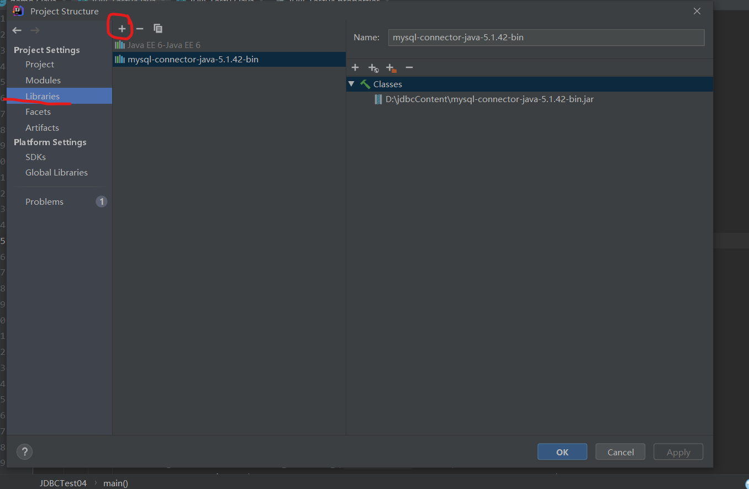Copy the selected library
This screenshot has width=749, height=489.
click(x=158, y=29)
